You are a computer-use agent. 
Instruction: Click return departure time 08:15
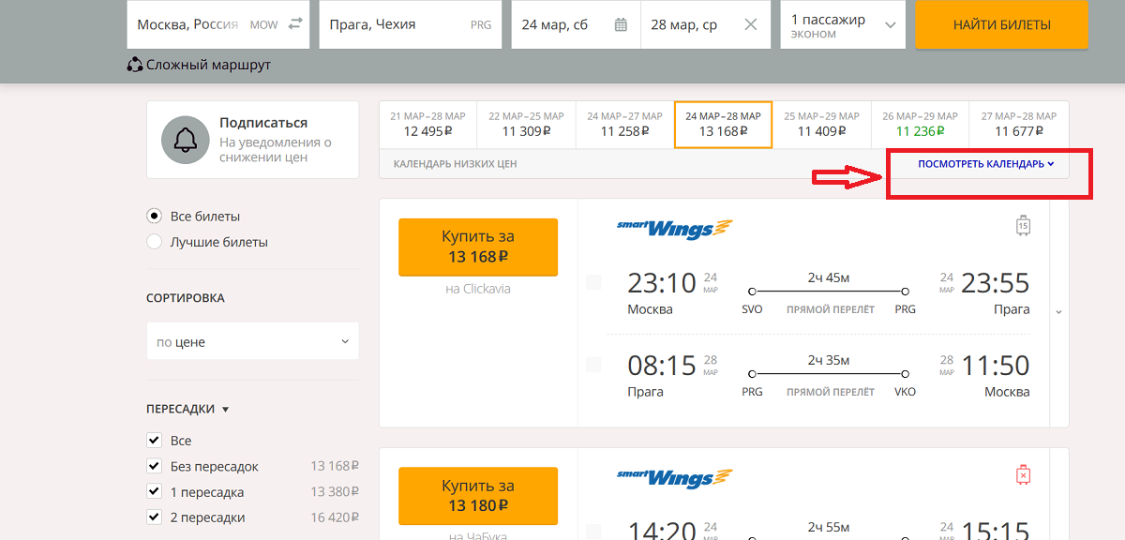(x=662, y=365)
